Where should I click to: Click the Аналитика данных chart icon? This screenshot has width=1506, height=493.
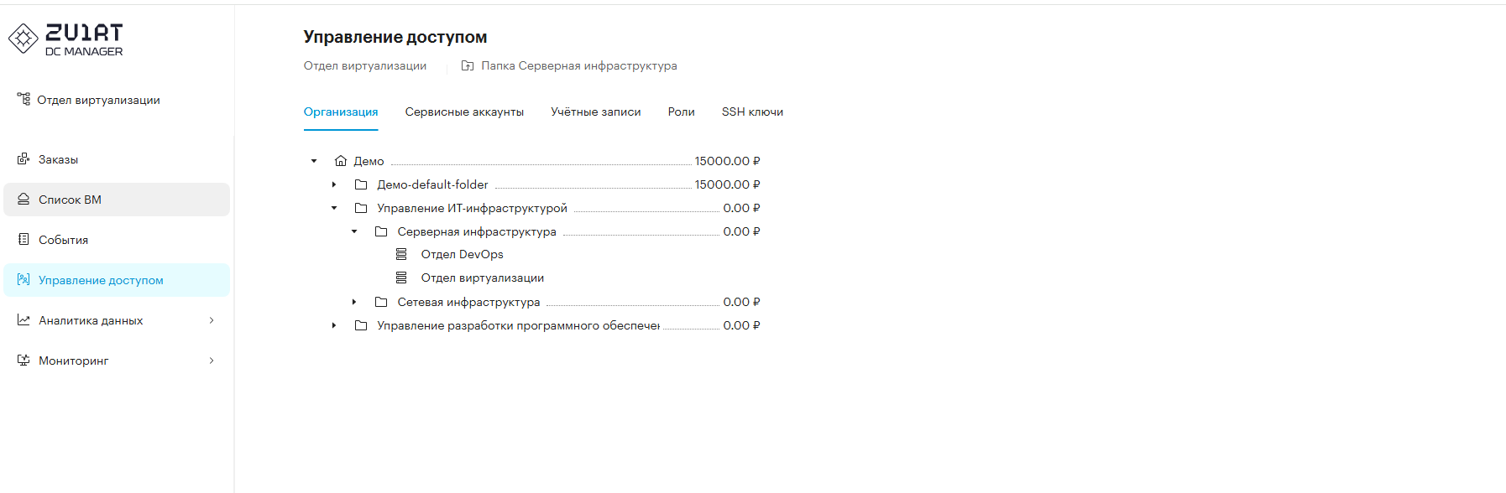coord(24,320)
